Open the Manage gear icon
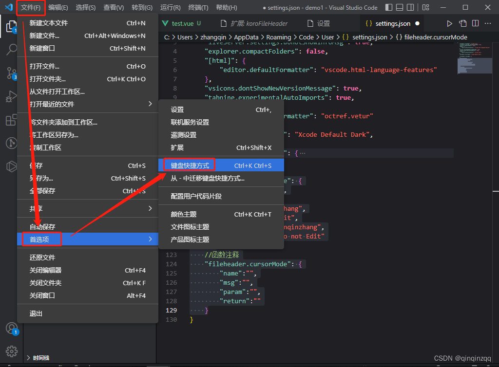The width and height of the screenshot is (499, 367). coord(12,351)
